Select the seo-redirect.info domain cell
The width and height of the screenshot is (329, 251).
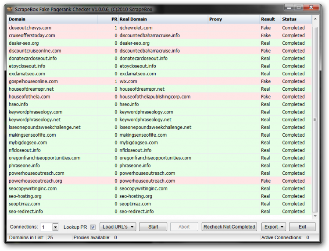point(52,211)
